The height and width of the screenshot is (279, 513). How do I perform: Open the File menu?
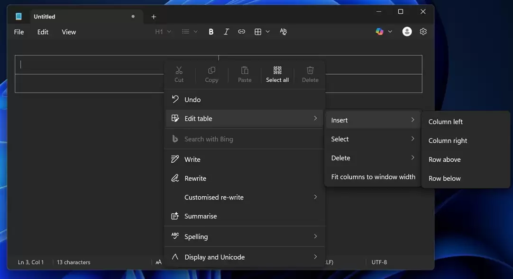pos(18,32)
